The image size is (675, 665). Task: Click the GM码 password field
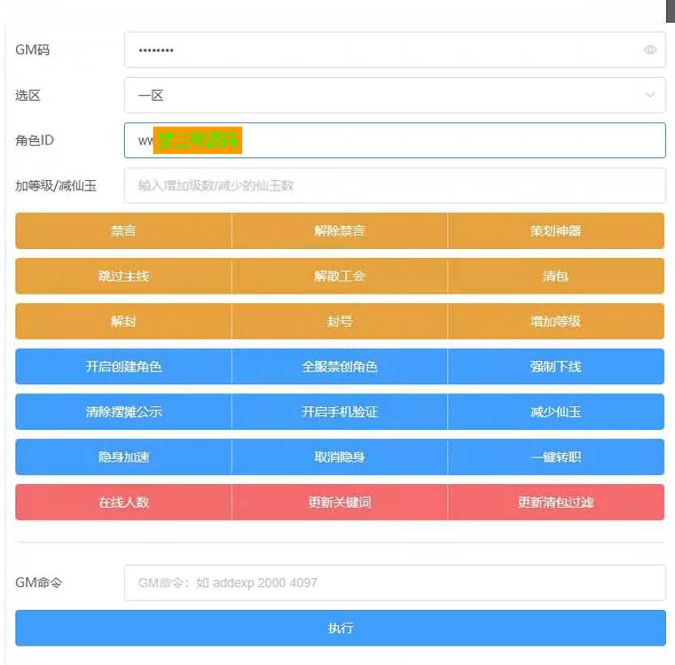click(x=395, y=50)
